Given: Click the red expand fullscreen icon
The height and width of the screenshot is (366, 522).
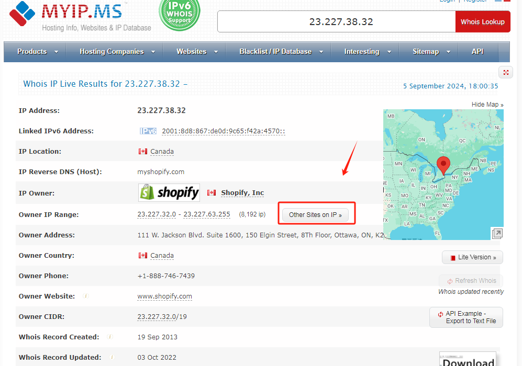Looking at the screenshot, I should tap(506, 73).
